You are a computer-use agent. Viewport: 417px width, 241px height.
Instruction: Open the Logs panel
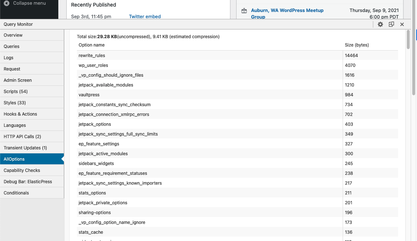coord(8,58)
